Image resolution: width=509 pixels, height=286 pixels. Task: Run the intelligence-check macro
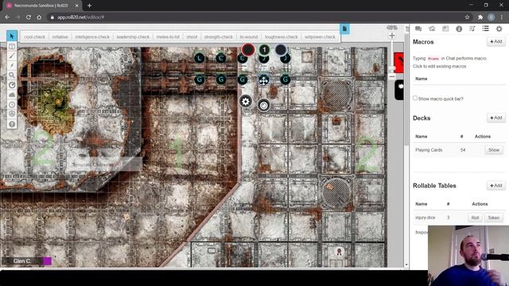pos(92,37)
